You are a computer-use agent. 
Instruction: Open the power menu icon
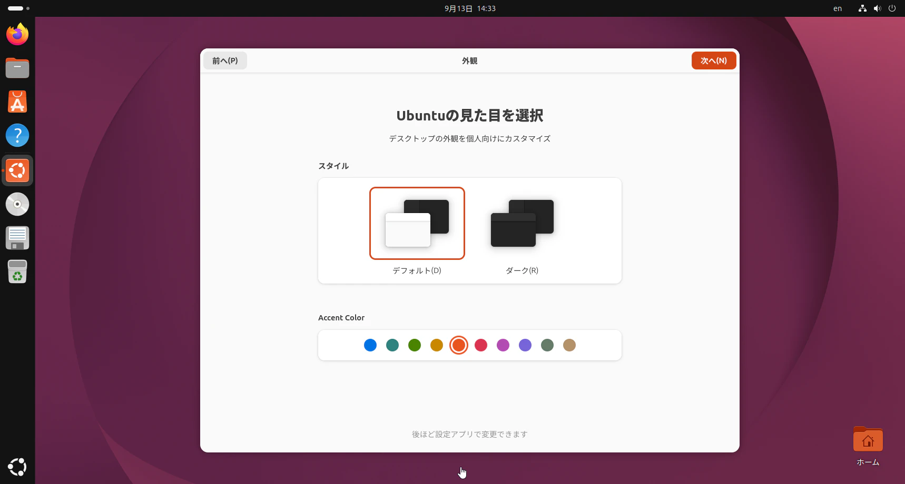[892, 8]
